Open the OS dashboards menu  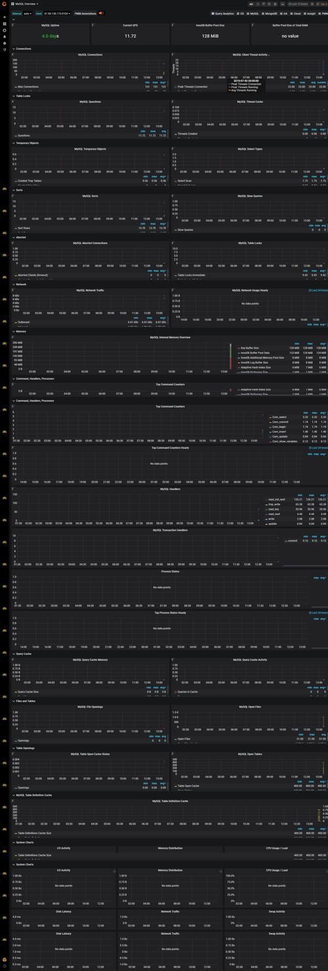click(239, 13)
